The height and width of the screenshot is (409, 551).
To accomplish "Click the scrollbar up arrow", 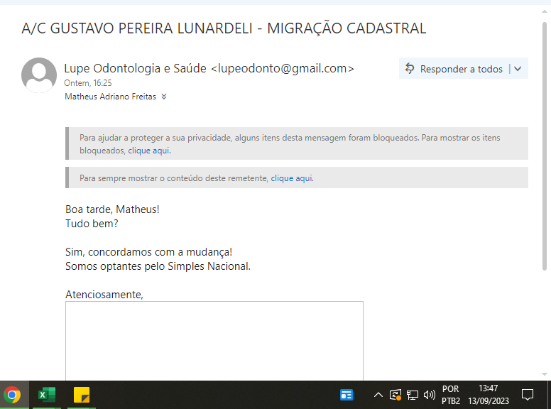I will pos(545,11).
